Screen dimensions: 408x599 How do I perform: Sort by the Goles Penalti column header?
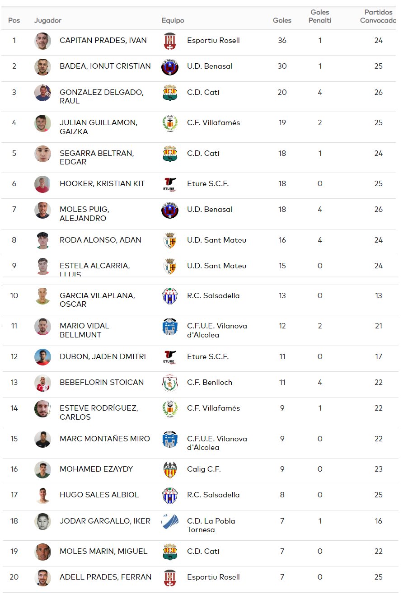tap(320, 16)
